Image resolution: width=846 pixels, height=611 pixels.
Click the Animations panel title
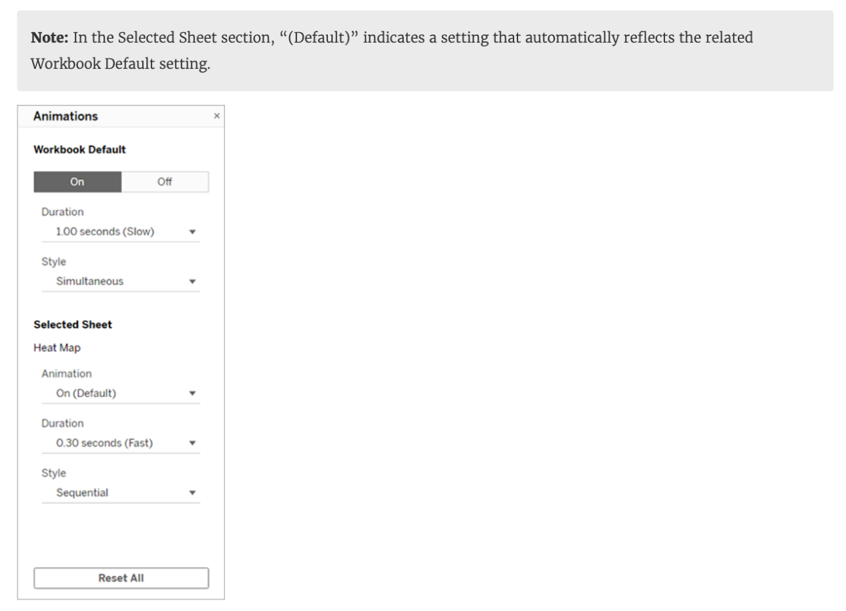pyautogui.click(x=65, y=116)
